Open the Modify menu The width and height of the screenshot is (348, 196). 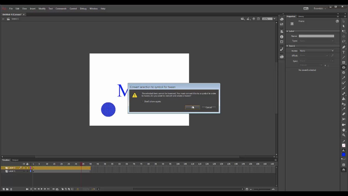(42, 8)
